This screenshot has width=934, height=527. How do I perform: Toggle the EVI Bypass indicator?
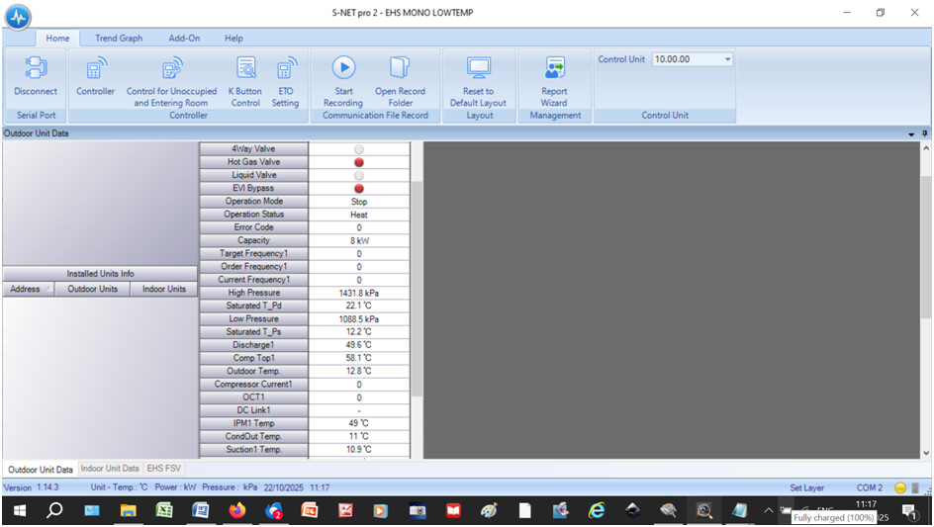coord(358,188)
